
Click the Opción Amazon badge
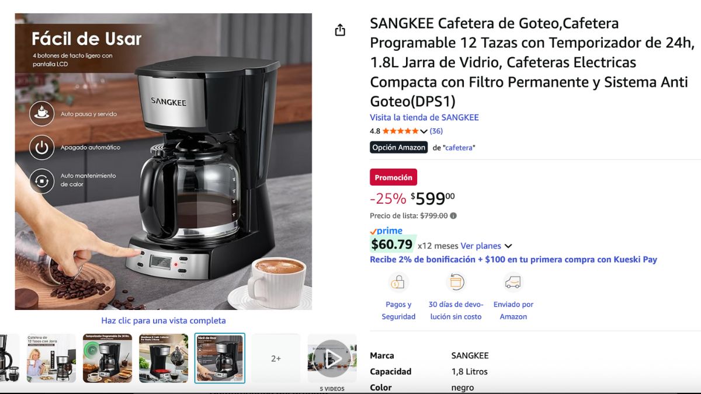pyautogui.click(x=399, y=148)
